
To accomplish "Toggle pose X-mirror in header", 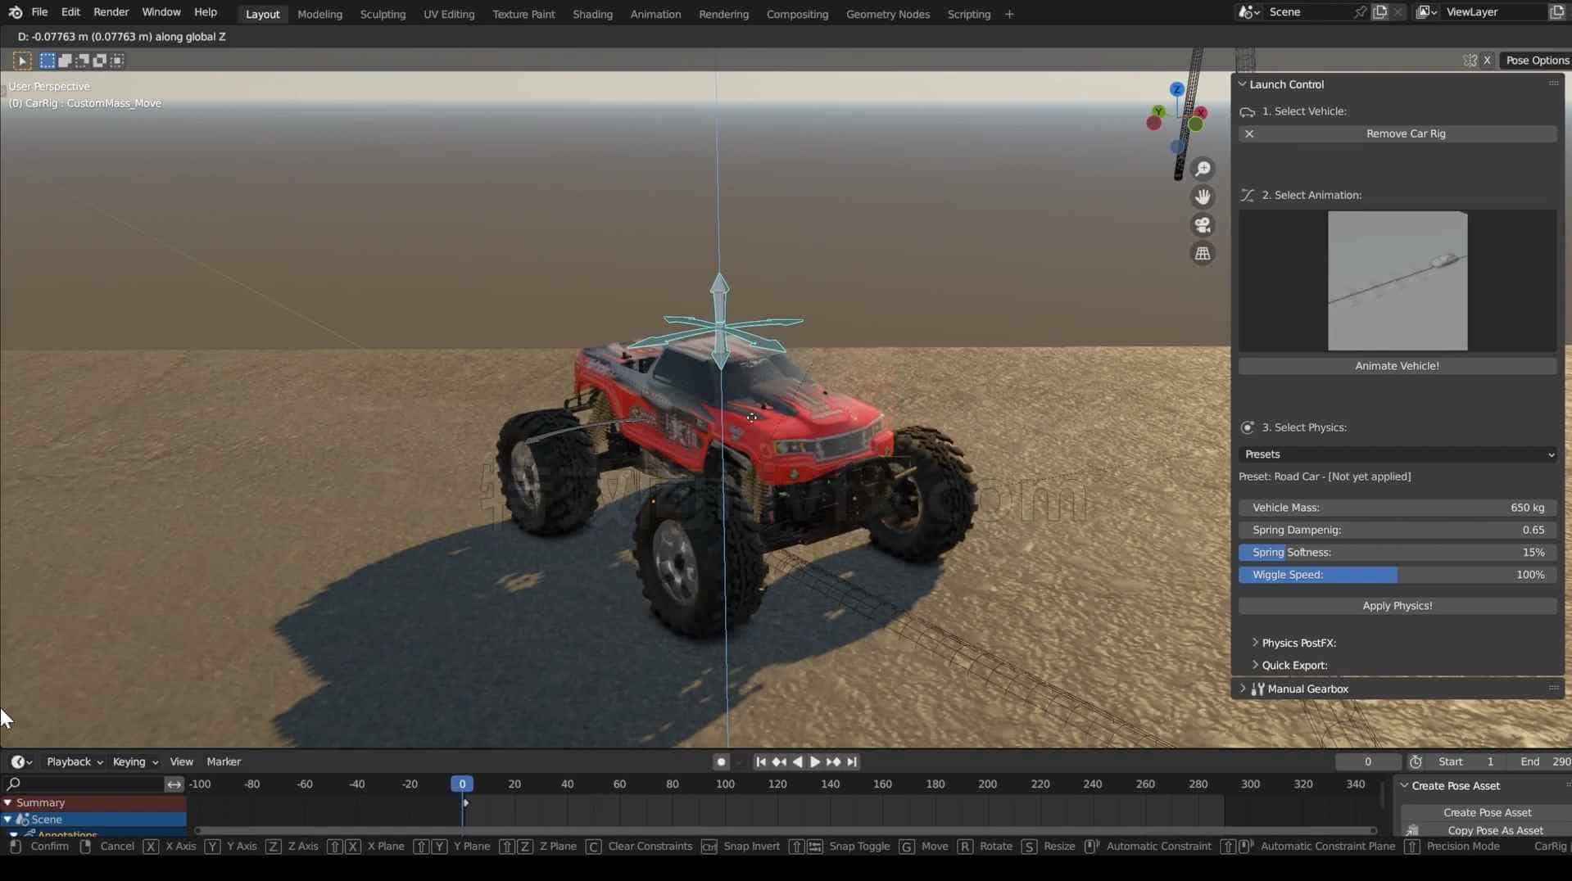I will (1488, 61).
